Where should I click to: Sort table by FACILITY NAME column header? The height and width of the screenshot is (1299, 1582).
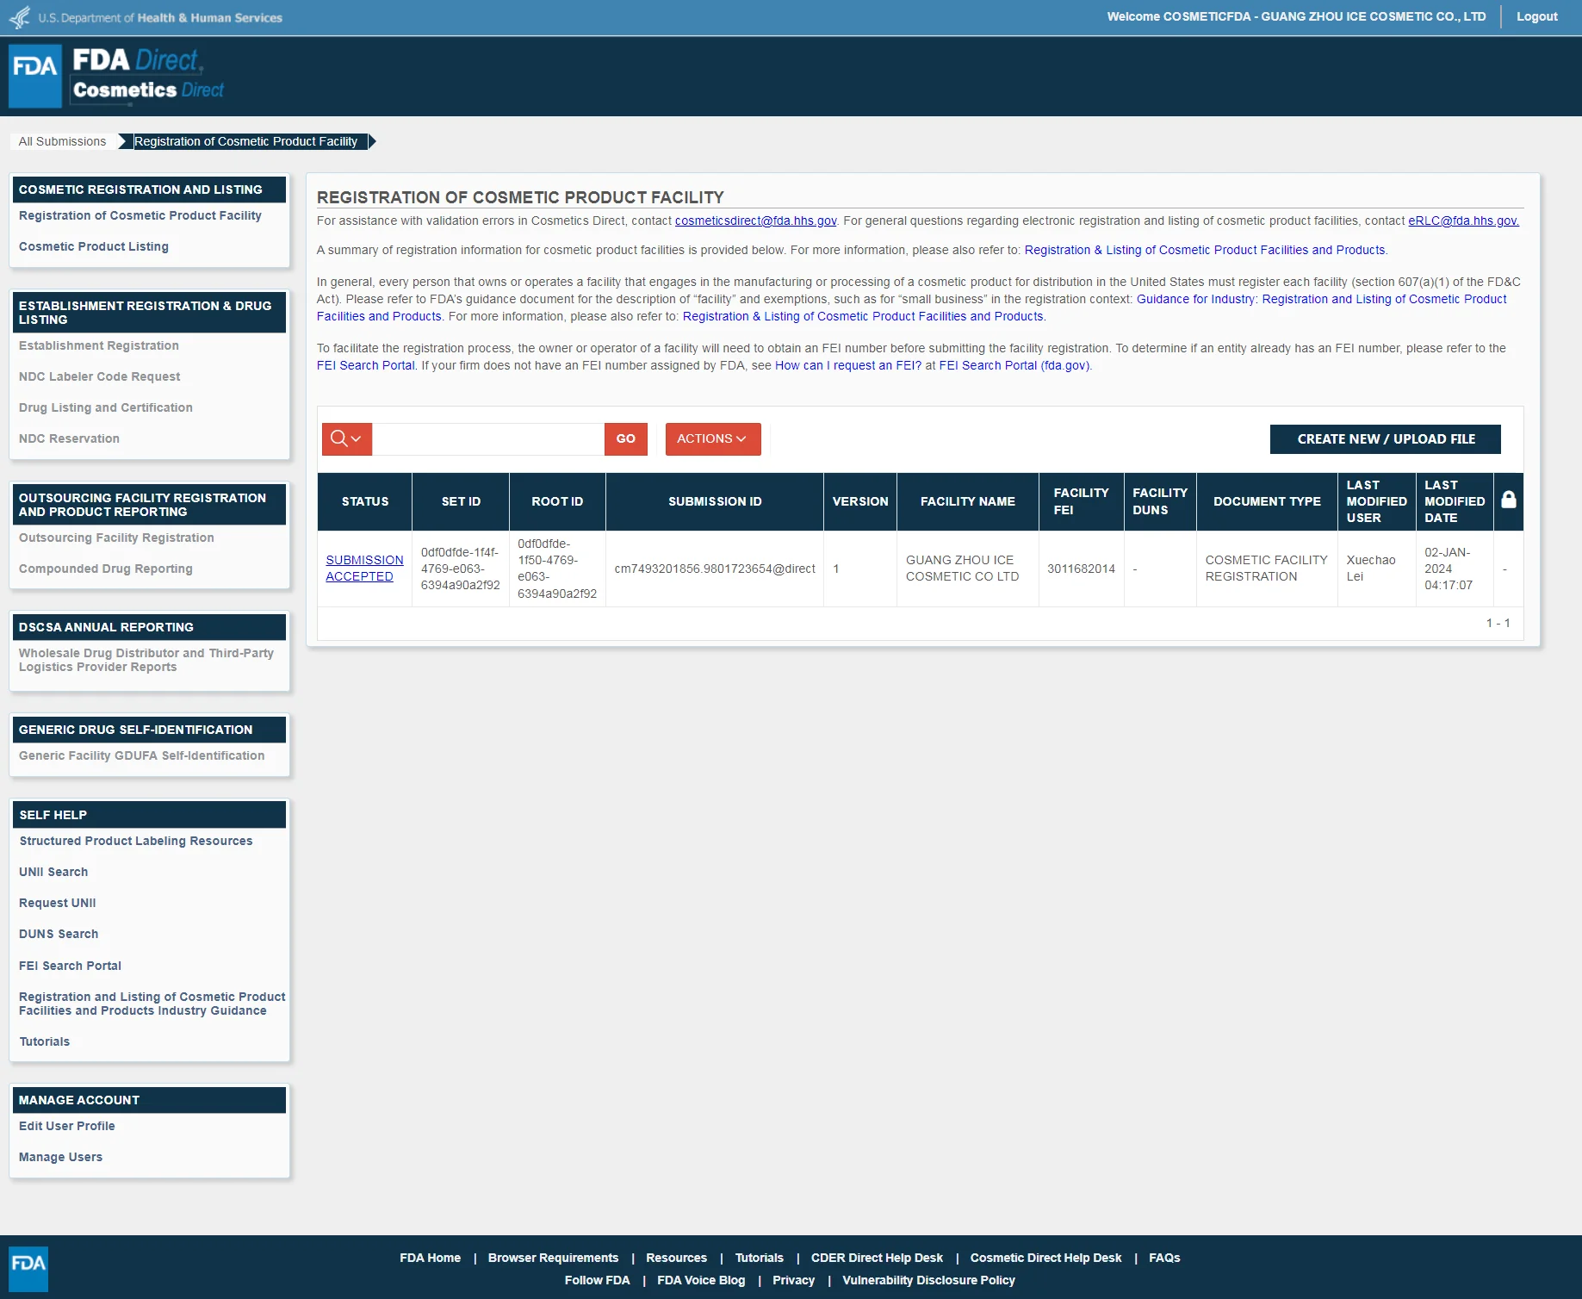tap(968, 501)
